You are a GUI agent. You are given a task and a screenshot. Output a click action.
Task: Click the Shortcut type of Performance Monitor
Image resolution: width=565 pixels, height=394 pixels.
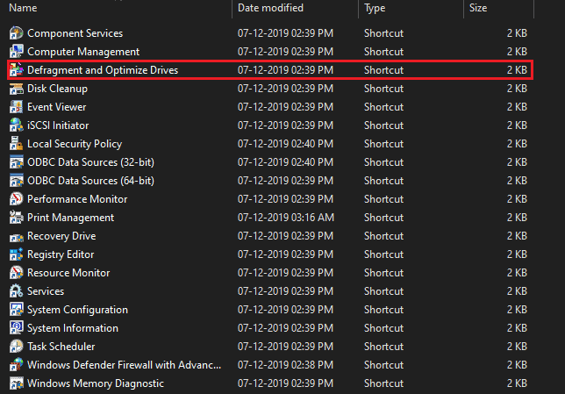(x=383, y=199)
